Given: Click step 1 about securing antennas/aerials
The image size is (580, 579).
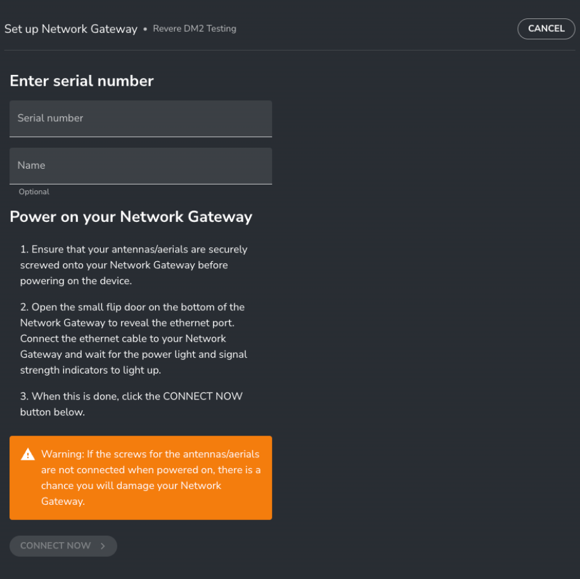Looking at the screenshot, I should (x=134, y=265).
